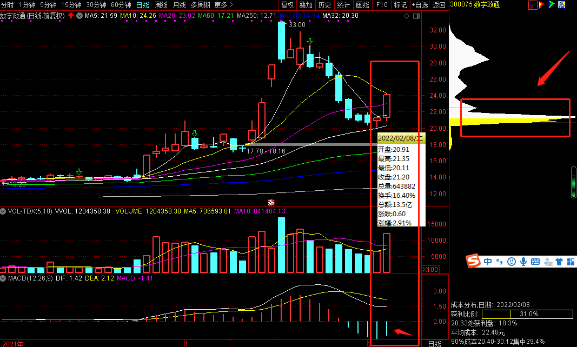The height and width of the screenshot is (347, 577).
Task: Click the 2022/02/08 date header in the tooltip
Action: tap(401, 138)
